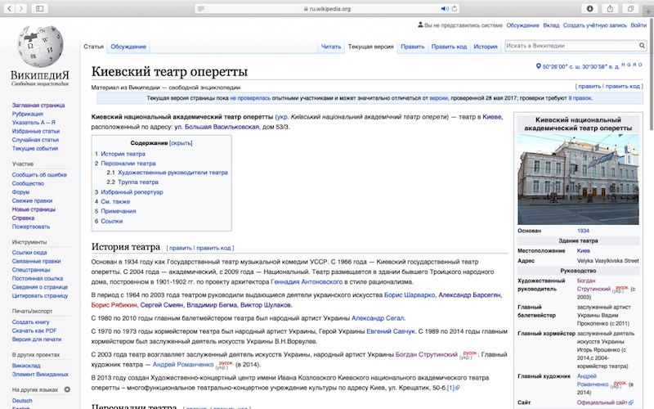Click Цитировать страницу in sidebar
This screenshot has width=654, height=409.
(40, 296)
